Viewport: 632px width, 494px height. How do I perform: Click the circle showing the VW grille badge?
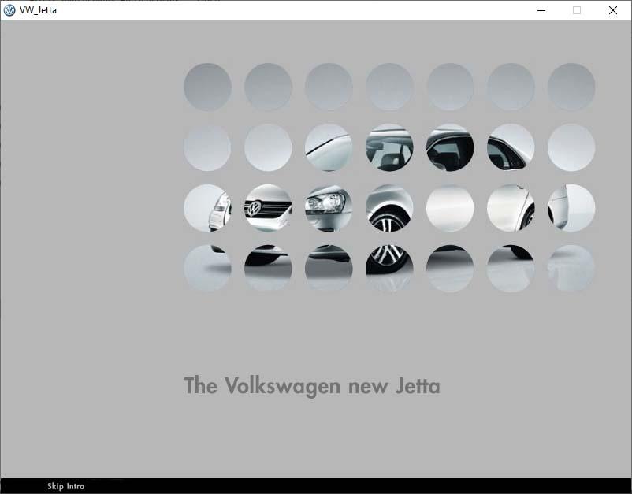[268, 208]
